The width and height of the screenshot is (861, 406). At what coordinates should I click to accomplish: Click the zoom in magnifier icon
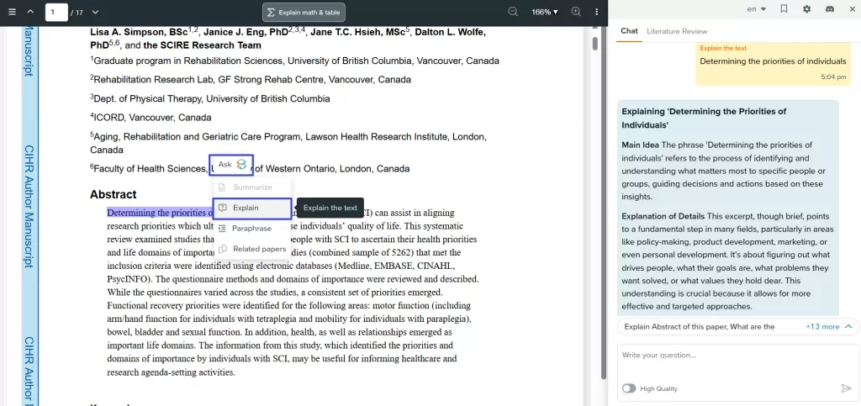[576, 12]
